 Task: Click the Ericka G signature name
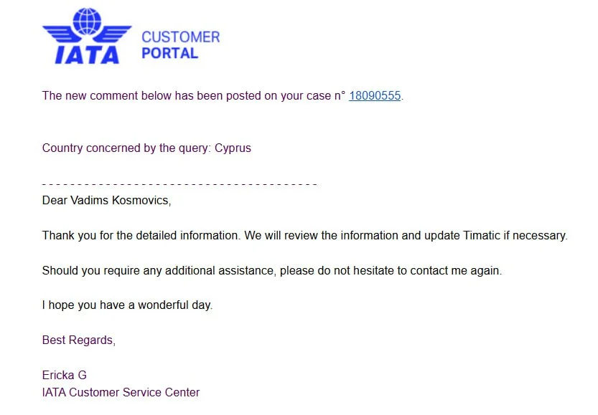click(64, 375)
